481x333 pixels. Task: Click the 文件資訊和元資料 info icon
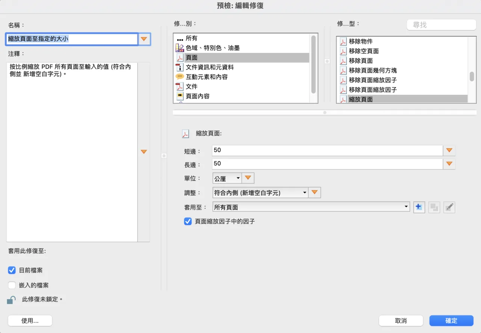pyautogui.click(x=180, y=67)
